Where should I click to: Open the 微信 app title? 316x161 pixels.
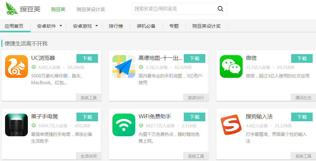pos(251,58)
